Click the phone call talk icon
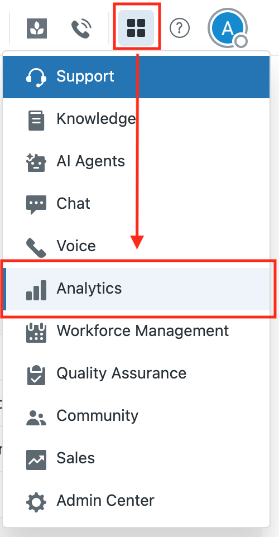This screenshot has height=537, width=279. [81, 28]
